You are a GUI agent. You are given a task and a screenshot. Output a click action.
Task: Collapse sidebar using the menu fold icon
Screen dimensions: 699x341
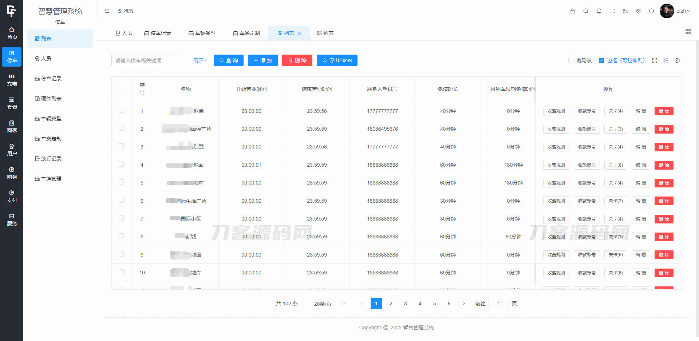pyautogui.click(x=107, y=11)
